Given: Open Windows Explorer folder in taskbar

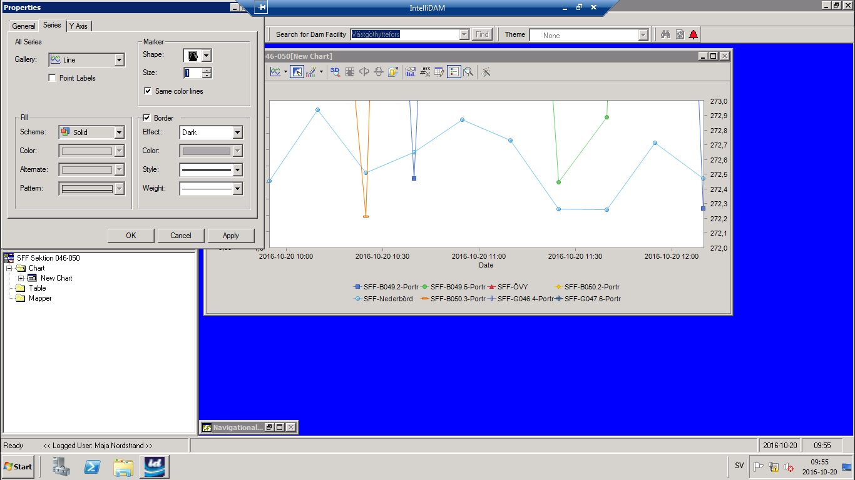Looking at the screenshot, I should [123, 466].
